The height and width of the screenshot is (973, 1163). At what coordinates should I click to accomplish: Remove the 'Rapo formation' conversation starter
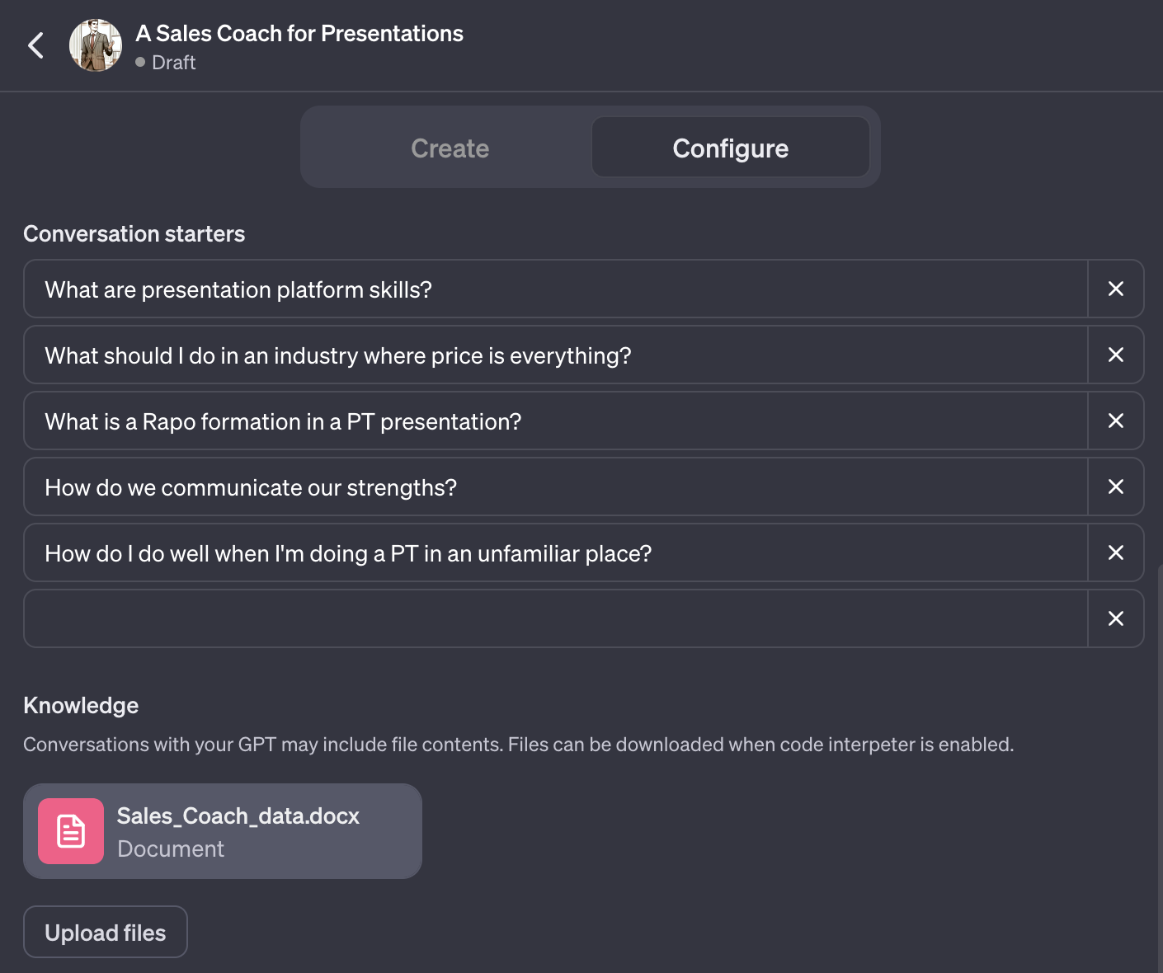(1115, 421)
